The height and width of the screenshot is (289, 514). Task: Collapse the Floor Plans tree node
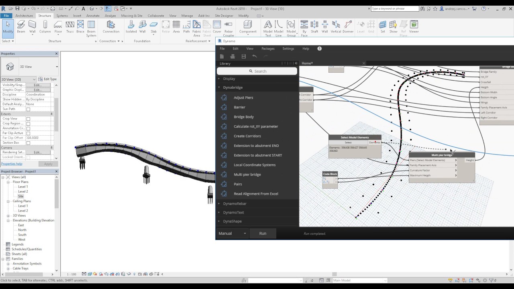pos(8,182)
